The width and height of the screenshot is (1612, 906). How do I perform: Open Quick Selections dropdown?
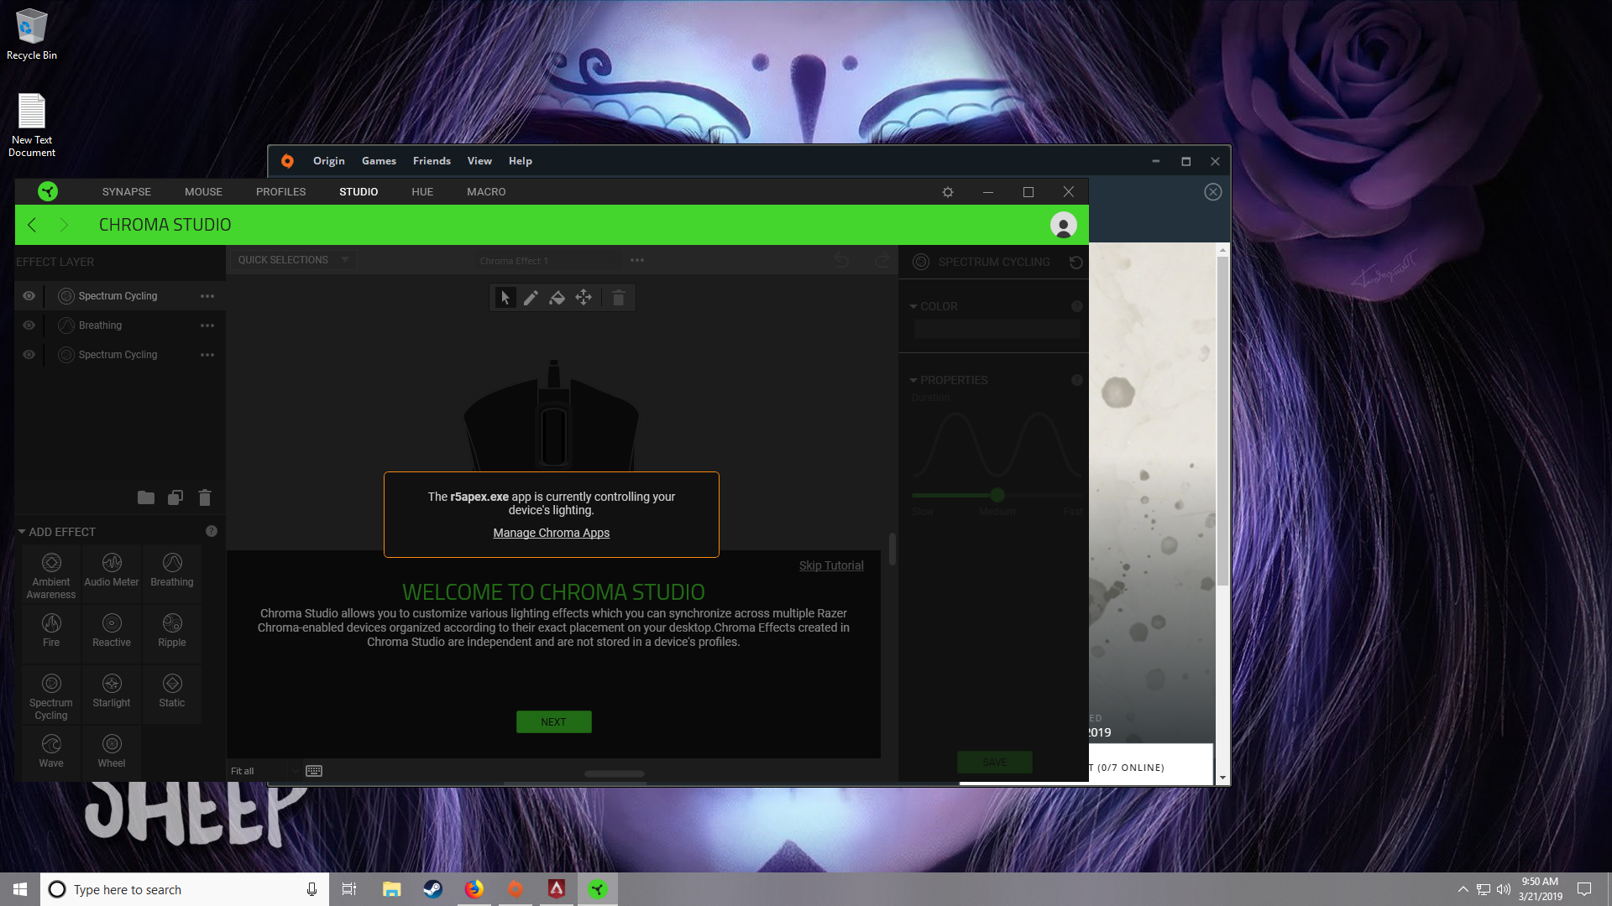tap(293, 260)
